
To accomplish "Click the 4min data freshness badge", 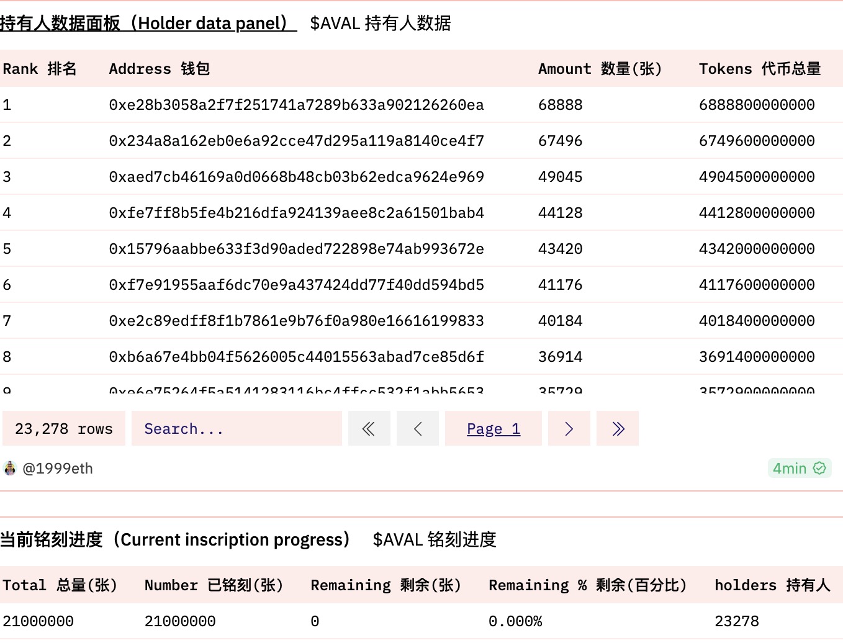I will 800,468.
